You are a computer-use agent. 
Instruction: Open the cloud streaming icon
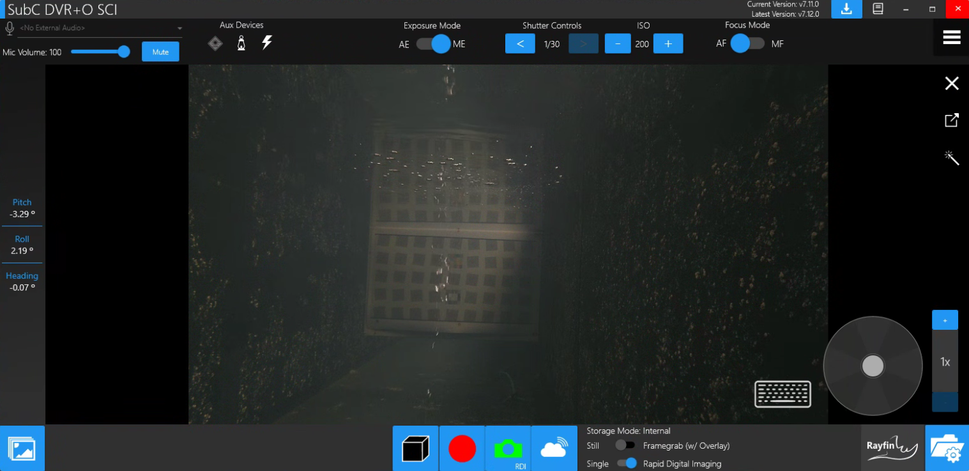click(554, 449)
